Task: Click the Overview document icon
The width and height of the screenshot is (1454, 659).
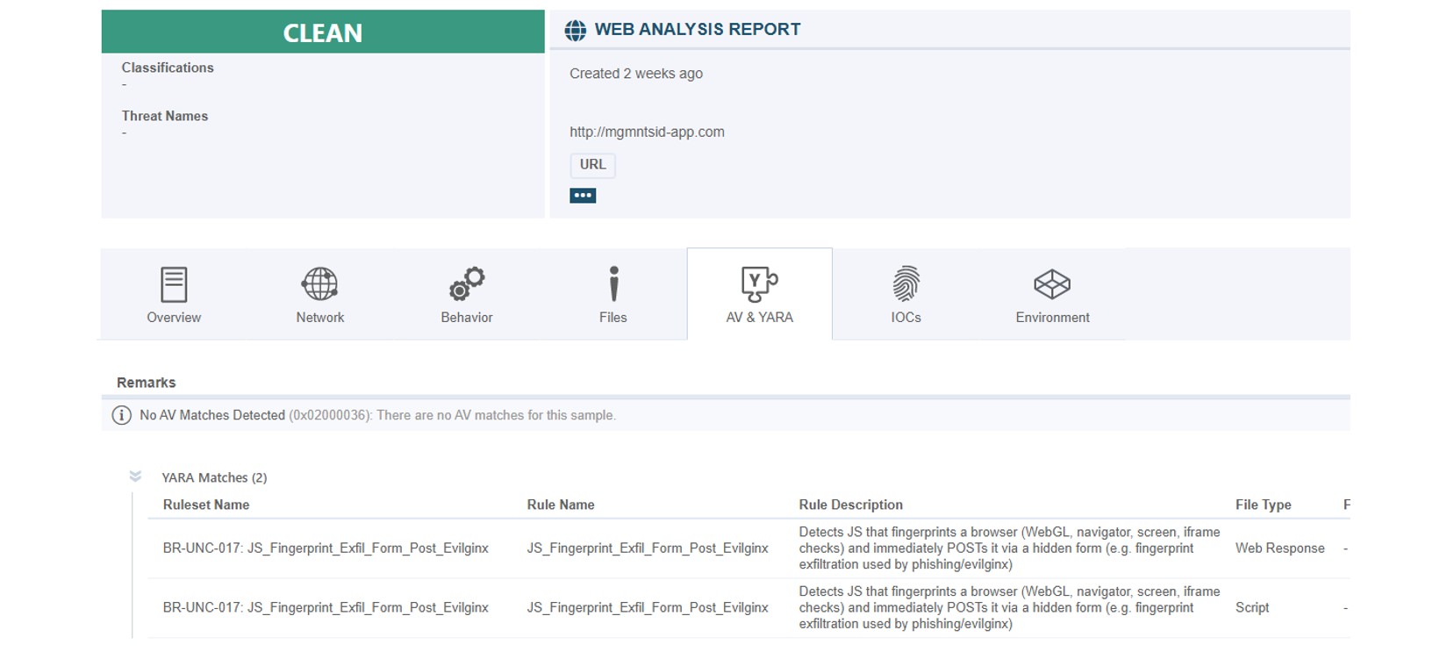Action: pos(174,284)
